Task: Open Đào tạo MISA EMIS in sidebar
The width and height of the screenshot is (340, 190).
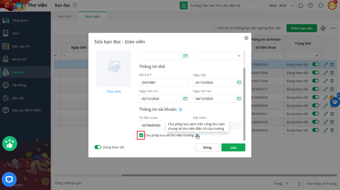Action: (25, 110)
